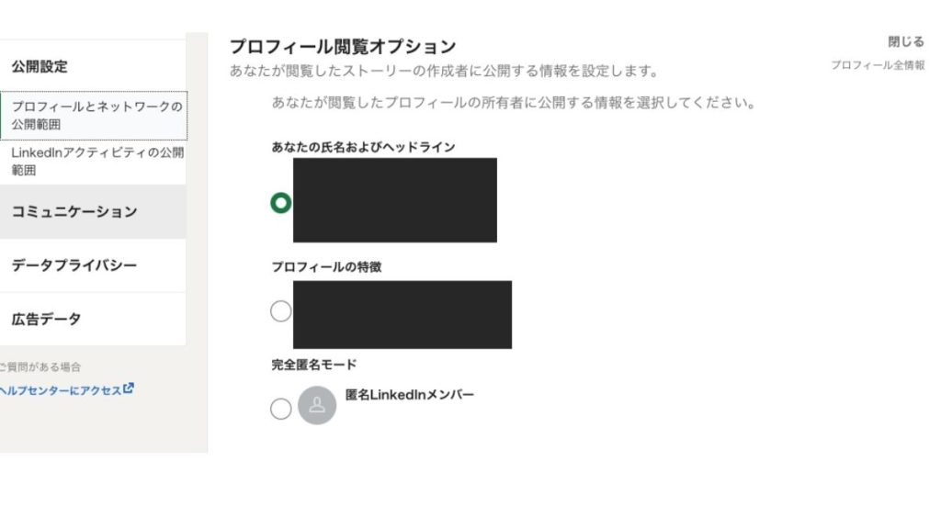This screenshot has height=529, width=941.
Task: Click the redacted name and headline preview
Action: click(395, 200)
